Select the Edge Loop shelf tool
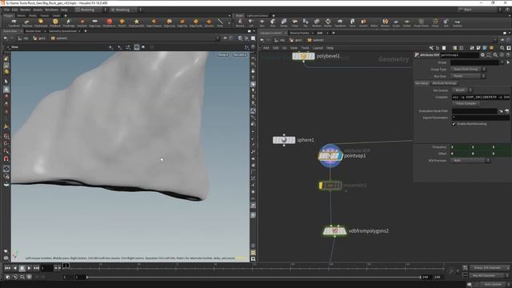512x288 pixels. click(x=94, y=22)
